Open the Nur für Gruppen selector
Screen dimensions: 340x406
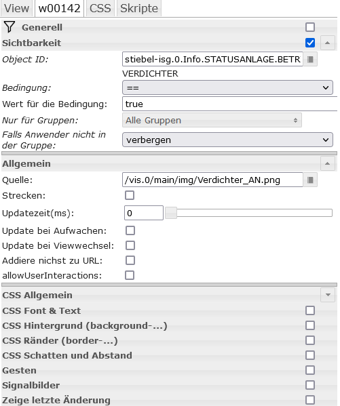(x=212, y=120)
